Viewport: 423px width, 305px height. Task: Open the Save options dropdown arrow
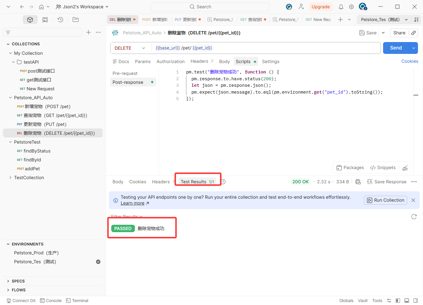(x=383, y=33)
